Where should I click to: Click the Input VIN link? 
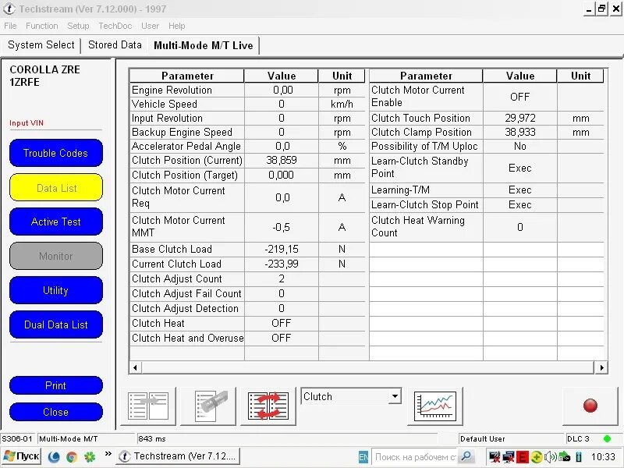pos(27,123)
